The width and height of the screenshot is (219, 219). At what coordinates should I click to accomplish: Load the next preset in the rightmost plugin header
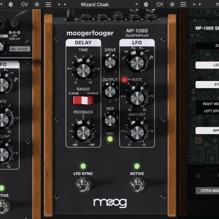(x=200, y=4)
